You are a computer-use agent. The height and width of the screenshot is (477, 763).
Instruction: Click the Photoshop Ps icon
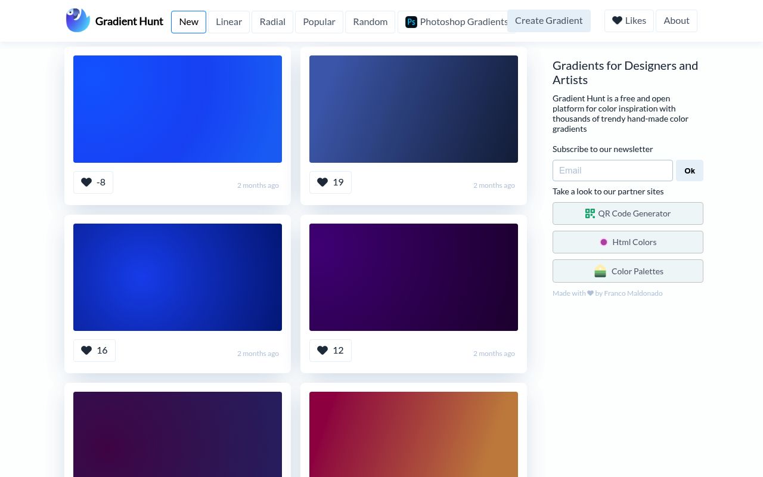point(411,22)
